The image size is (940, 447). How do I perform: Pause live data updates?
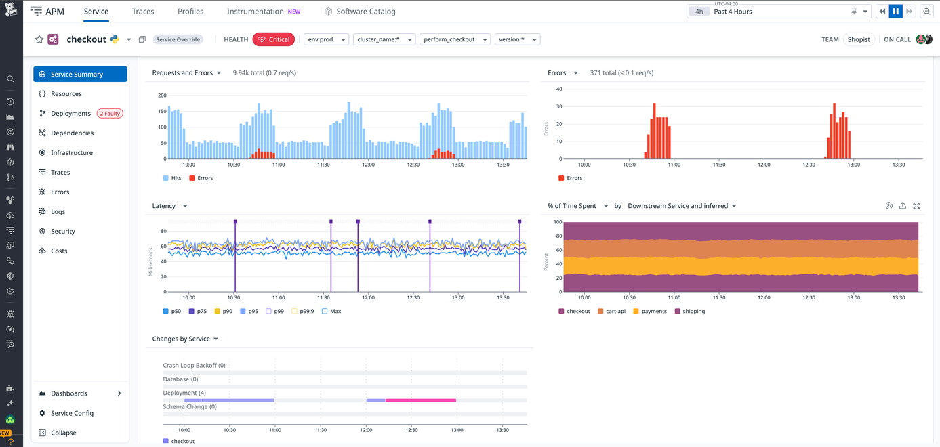pyautogui.click(x=895, y=12)
